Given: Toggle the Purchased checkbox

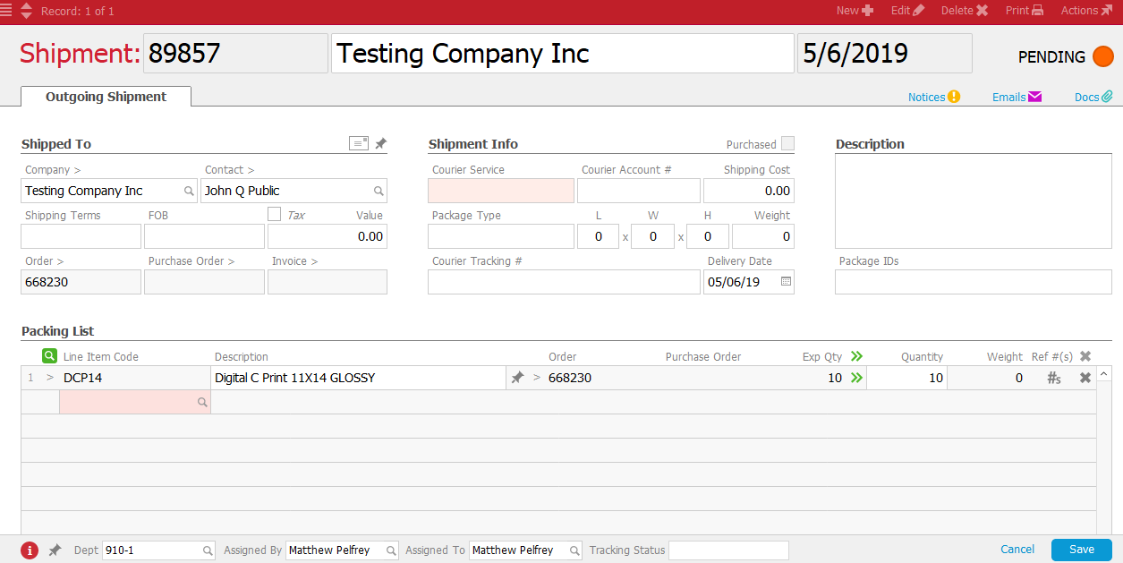Looking at the screenshot, I should tap(787, 143).
